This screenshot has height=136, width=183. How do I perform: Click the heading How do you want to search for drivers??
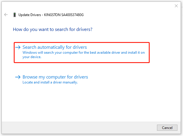coord(53,29)
